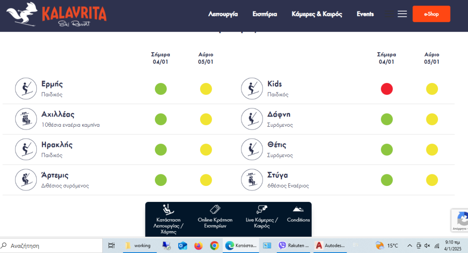Click the Στύγα chairlift icon
This screenshot has width=468, height=253.
(252, 180)
